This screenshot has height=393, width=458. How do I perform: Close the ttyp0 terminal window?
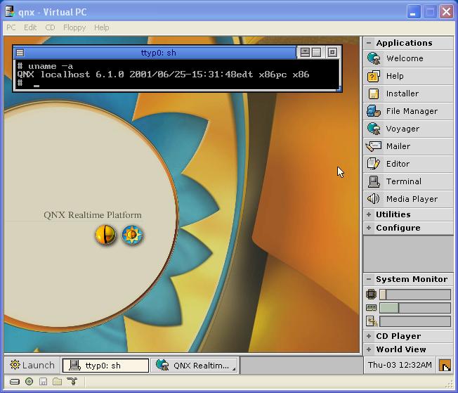pyautogui.click(x=332, y=52)
